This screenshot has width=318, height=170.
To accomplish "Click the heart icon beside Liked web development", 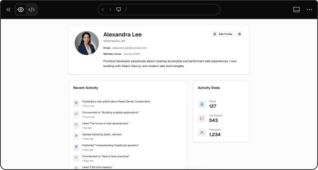I will pyautogui.click(x=76, y=125).
